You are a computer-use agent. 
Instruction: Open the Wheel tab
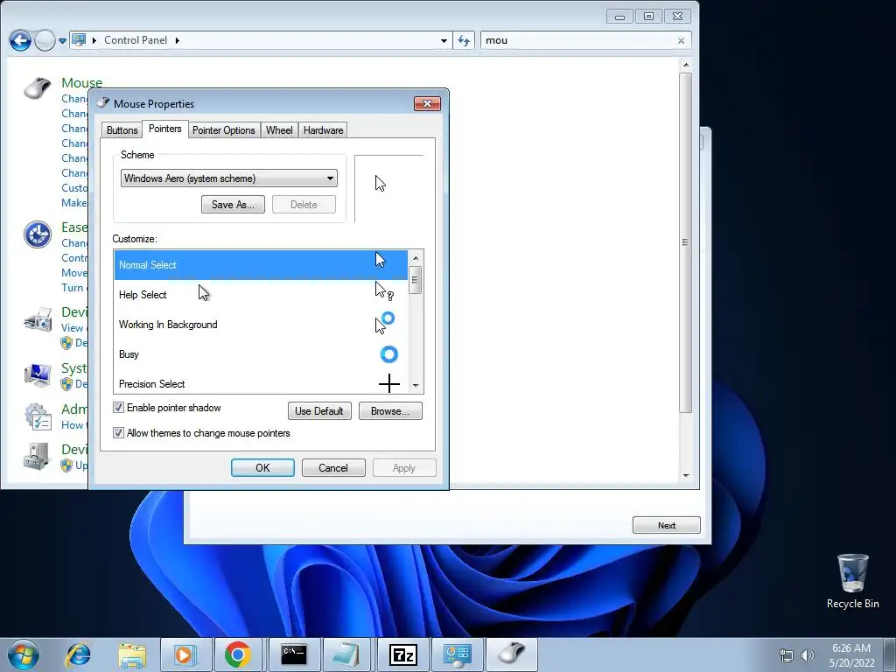coord(279,130)
